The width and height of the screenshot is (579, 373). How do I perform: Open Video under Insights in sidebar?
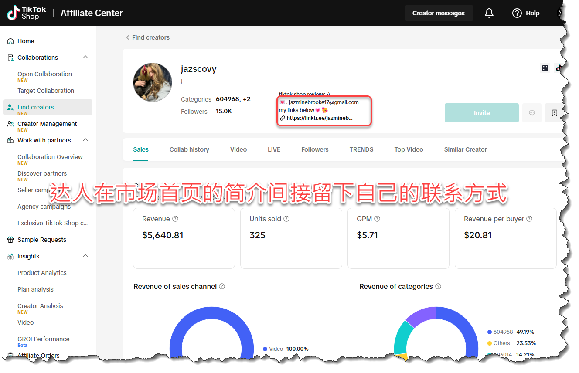[x=26, y=322]
